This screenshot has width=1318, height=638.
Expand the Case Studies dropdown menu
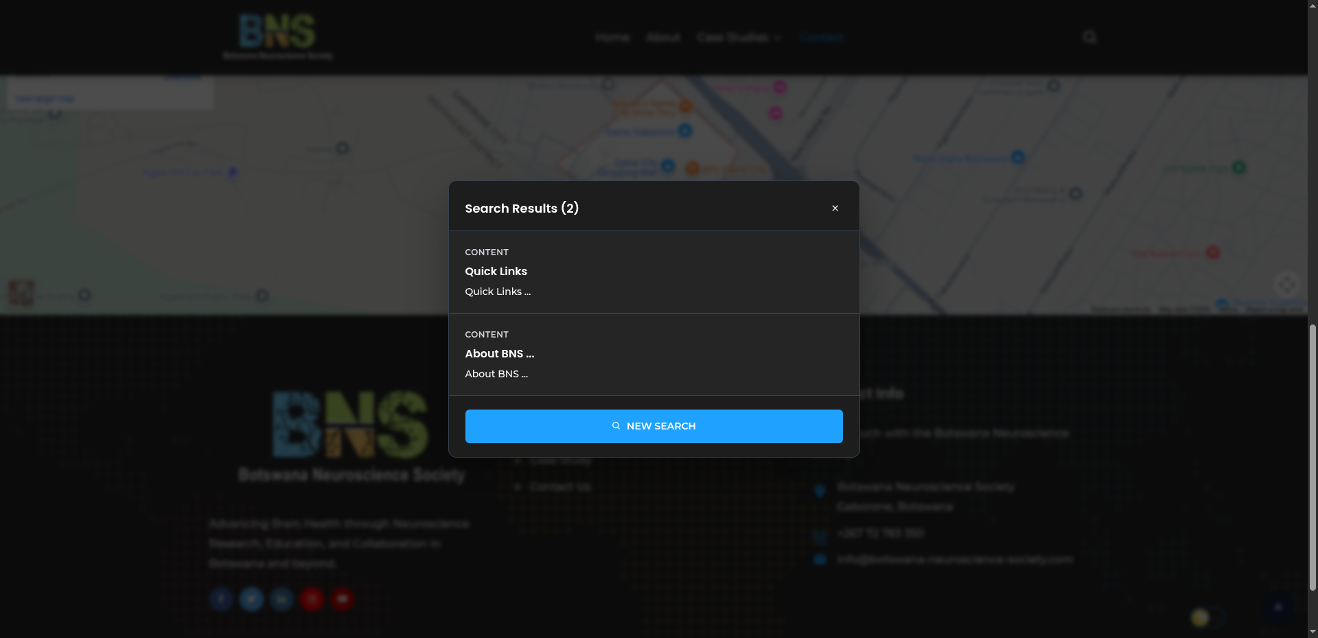coord(738,37)
